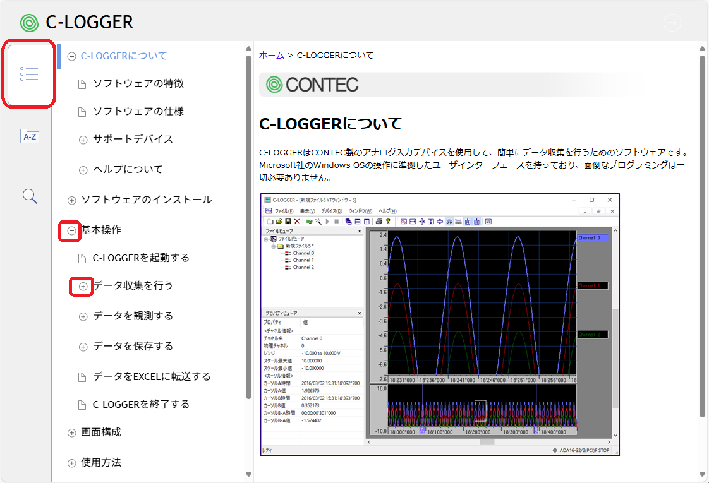Click the ホーム breadcrumb link
709x483 pixels.
pos(272,55)
